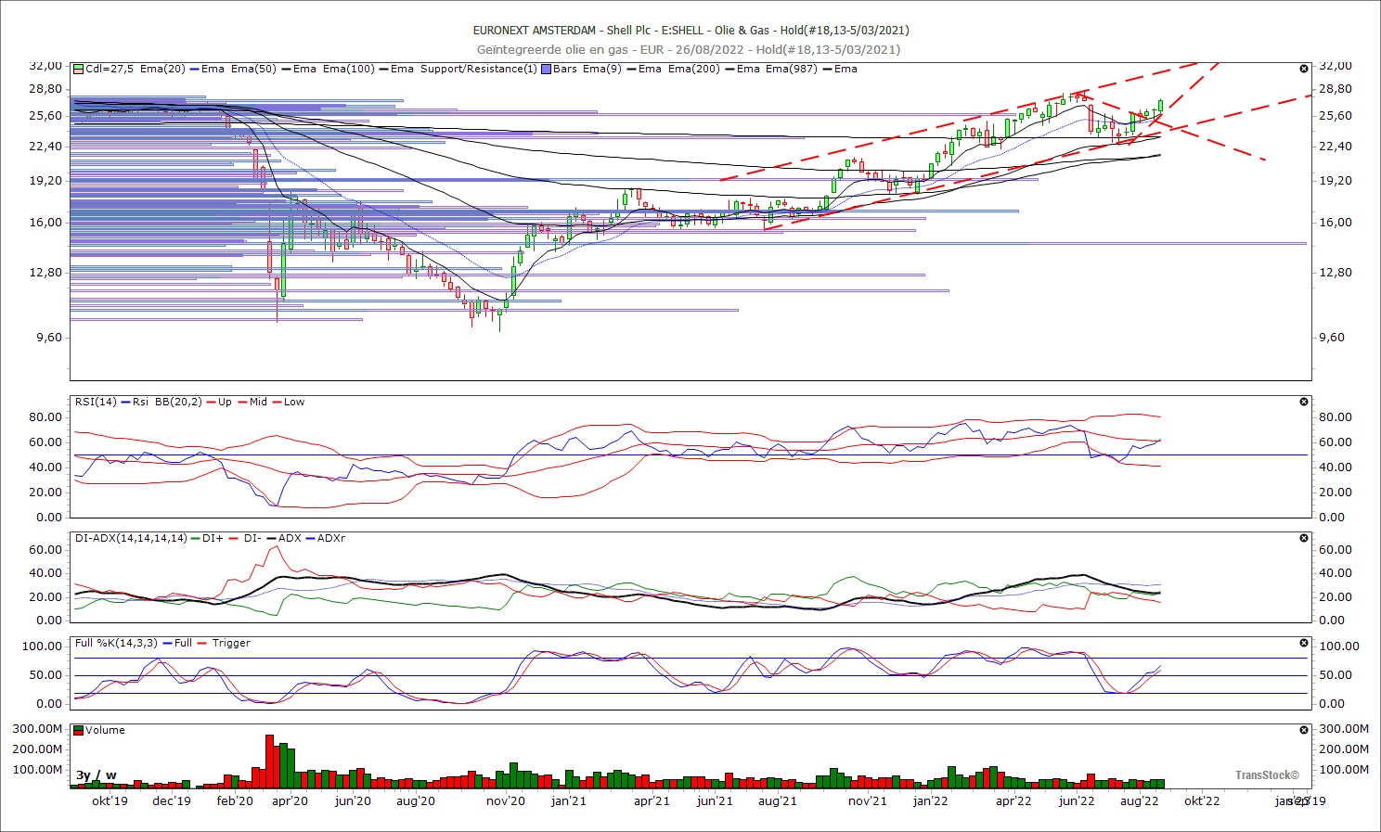Click the black Ema(50) line marker
Screen dimensions: 1381x832
coord(286,69)
